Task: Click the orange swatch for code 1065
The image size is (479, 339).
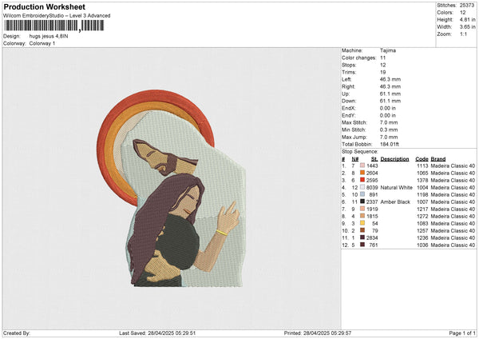Action: [x=362, y=172]
